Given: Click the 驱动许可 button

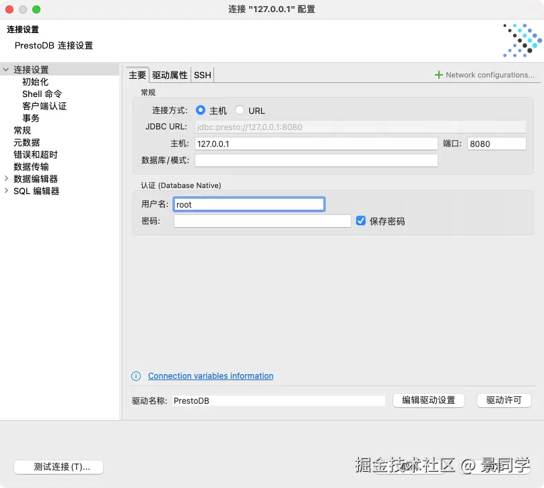Looking at the screenshot, I should [504, 400].
